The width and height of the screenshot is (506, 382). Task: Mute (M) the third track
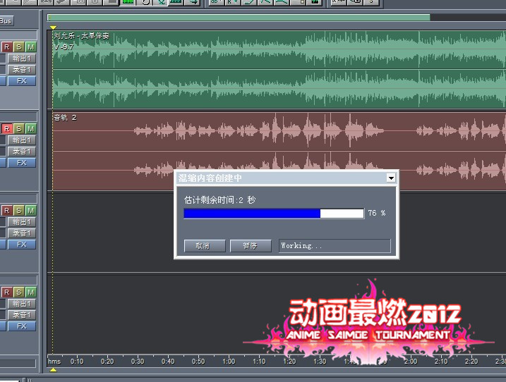click(x=30, y=211)
